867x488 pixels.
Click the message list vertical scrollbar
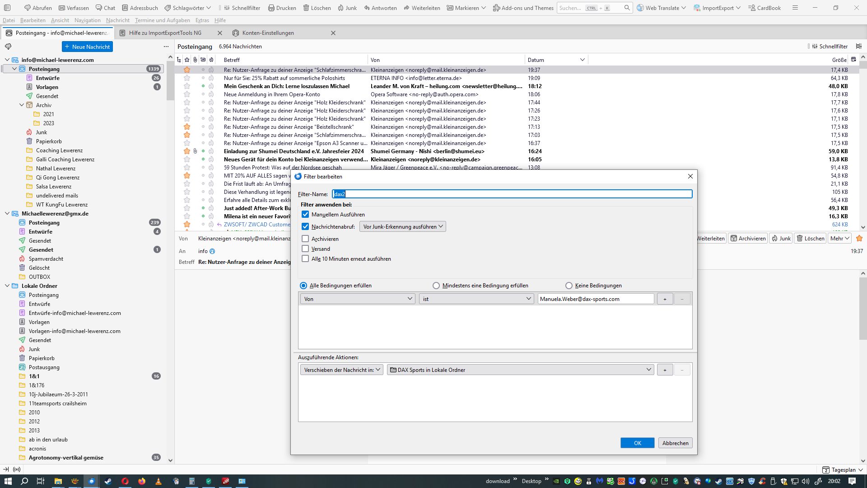click(x=862, y=145)
